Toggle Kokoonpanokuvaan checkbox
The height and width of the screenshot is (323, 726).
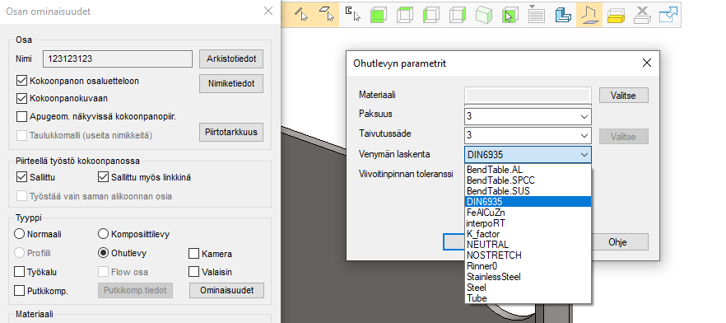21,98
